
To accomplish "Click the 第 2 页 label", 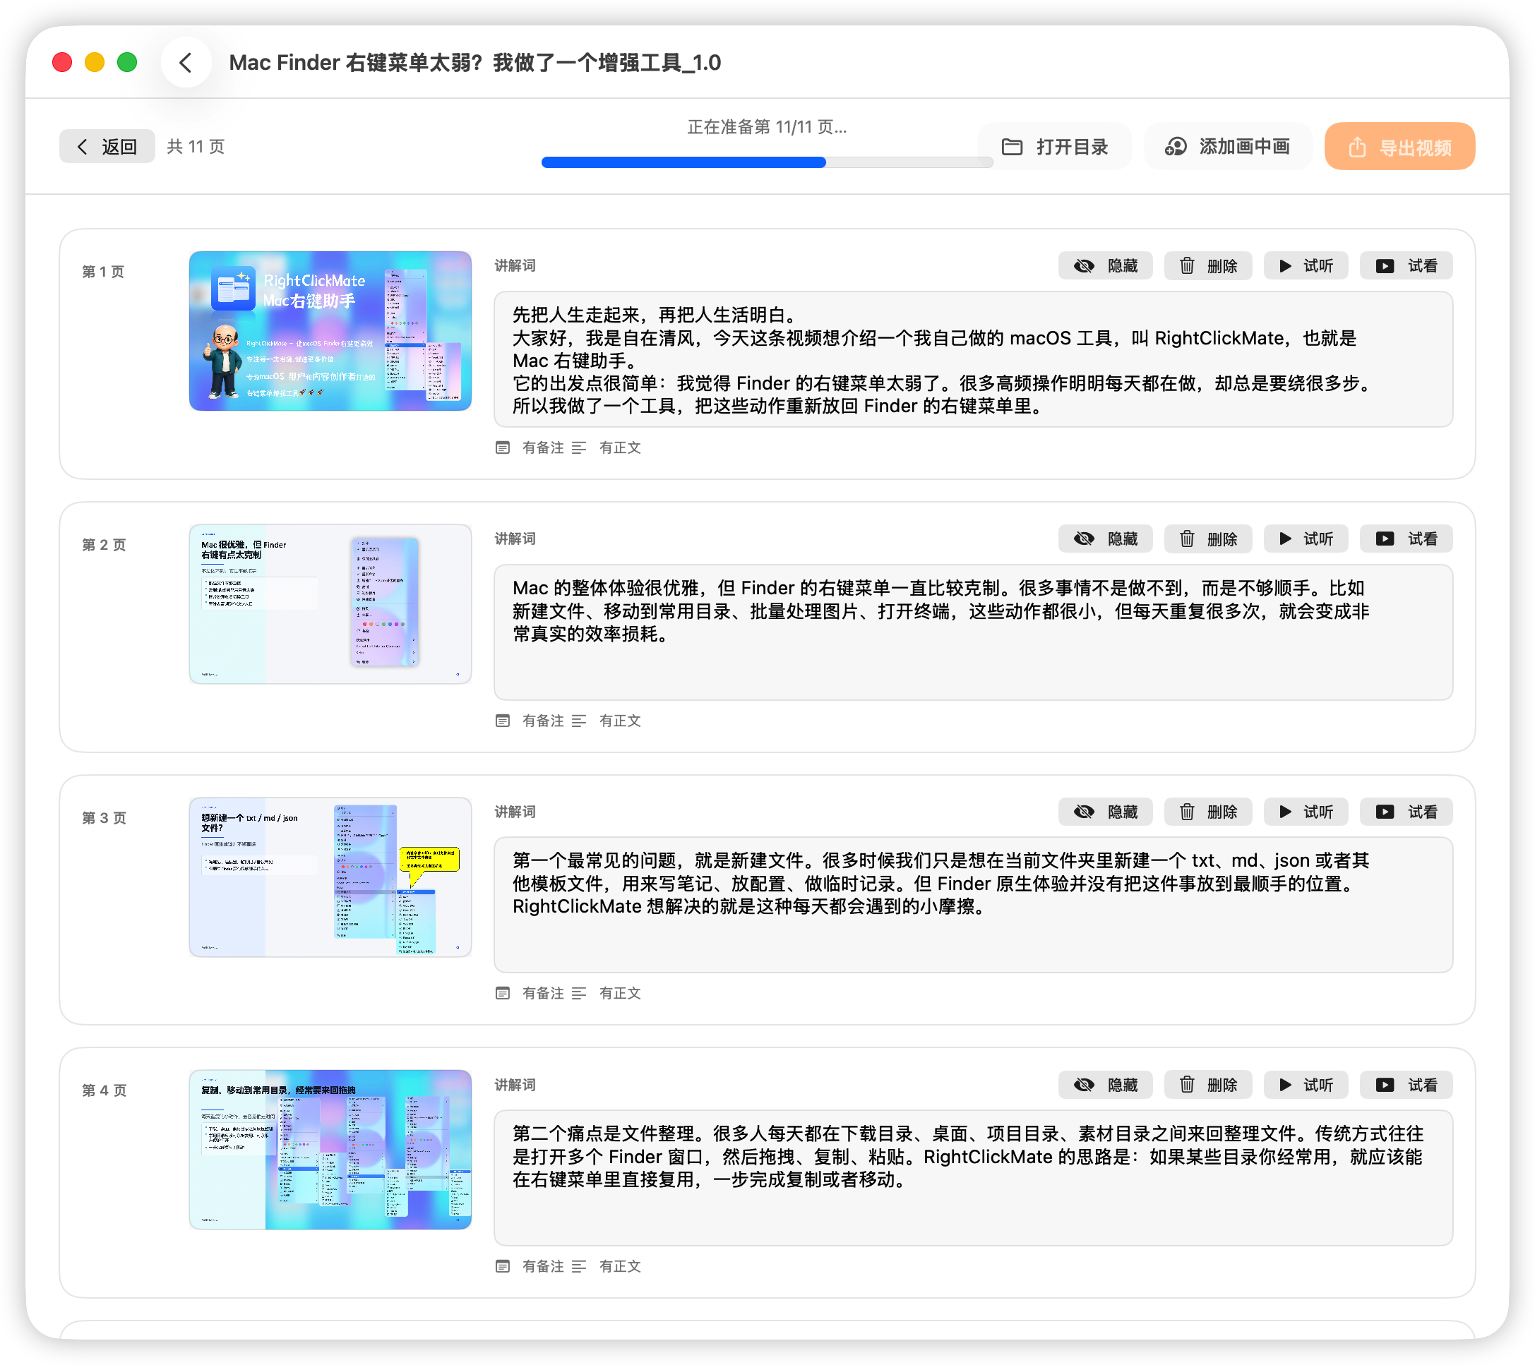I will point(104,545).
